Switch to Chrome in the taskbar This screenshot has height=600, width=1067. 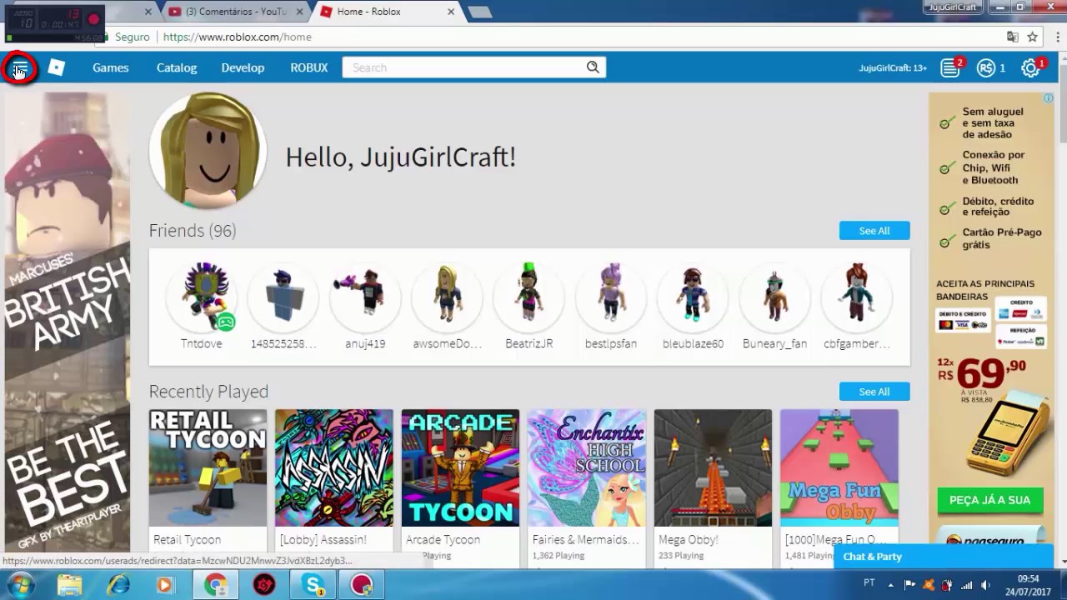click(x=216, y=585)
